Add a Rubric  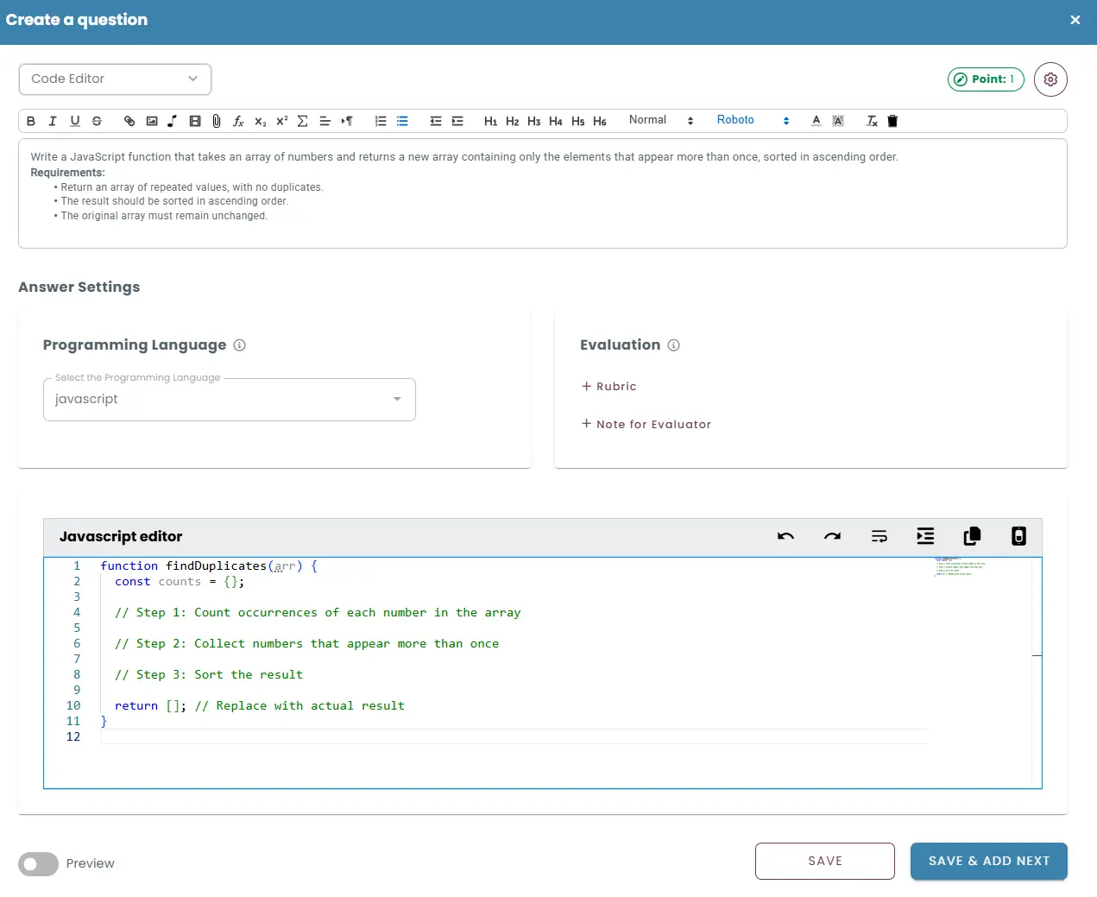(609, 387)
